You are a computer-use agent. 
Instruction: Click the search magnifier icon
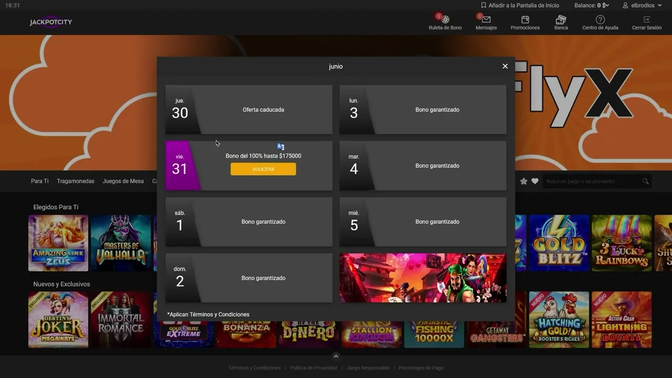point(645,181)
